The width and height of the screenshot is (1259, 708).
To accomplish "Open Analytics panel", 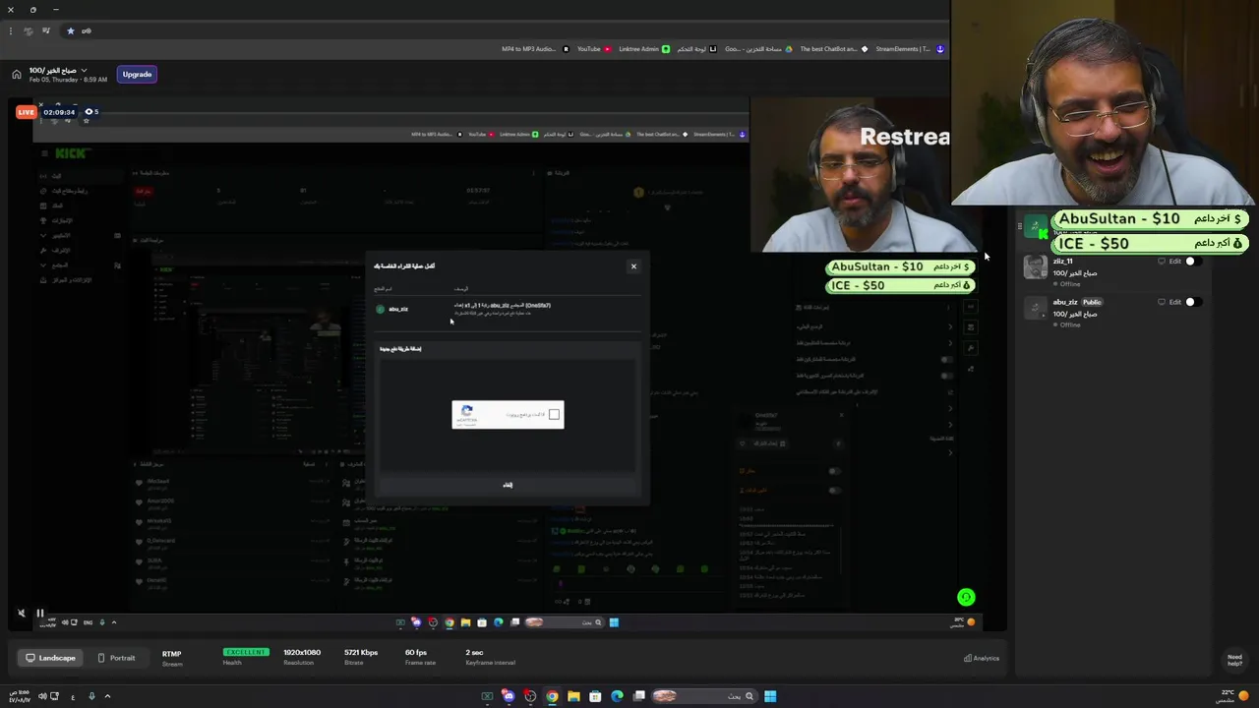I will point(982,659).
